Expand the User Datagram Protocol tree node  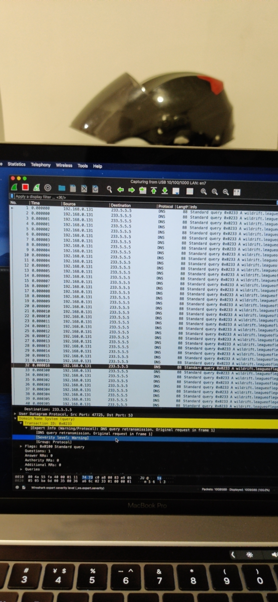tap(15, 414)
